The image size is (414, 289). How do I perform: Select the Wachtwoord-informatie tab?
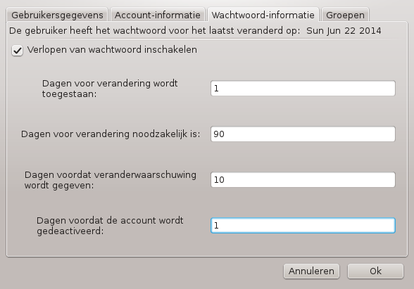coord(263,15)
